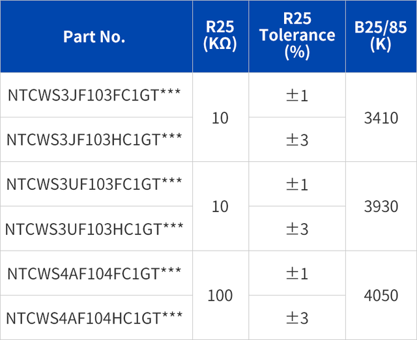Image resolution: width=417 pixels, height=340 pixels.
Task: Click the R25 (KΩ) column header
Action: point(220,37)
